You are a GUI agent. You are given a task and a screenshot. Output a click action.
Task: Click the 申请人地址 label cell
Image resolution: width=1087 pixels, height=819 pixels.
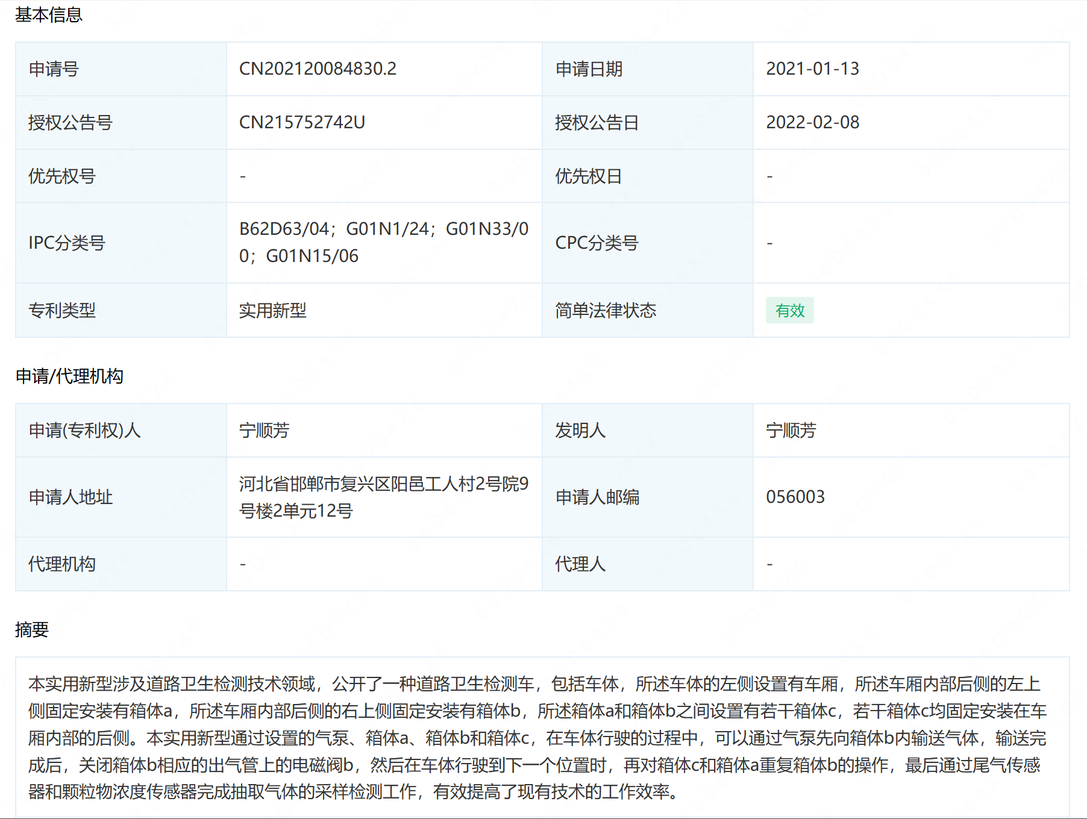[x=121, y=497]
